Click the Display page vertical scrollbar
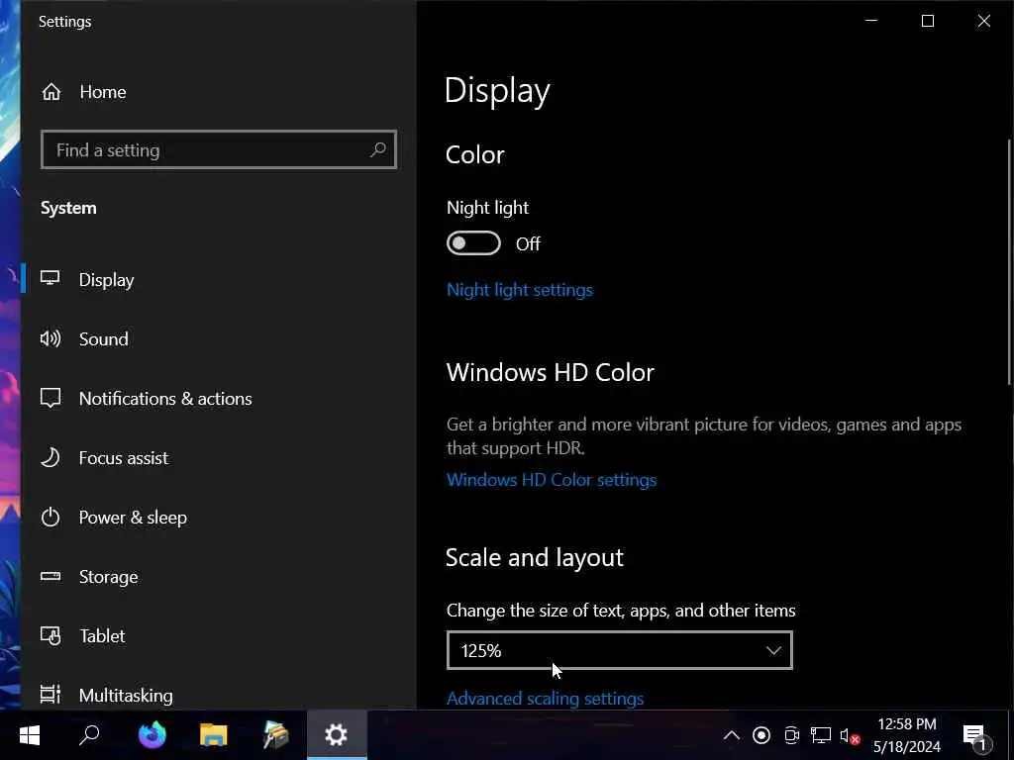Viewport: 1014px width, 760px height. point(1009,263)
